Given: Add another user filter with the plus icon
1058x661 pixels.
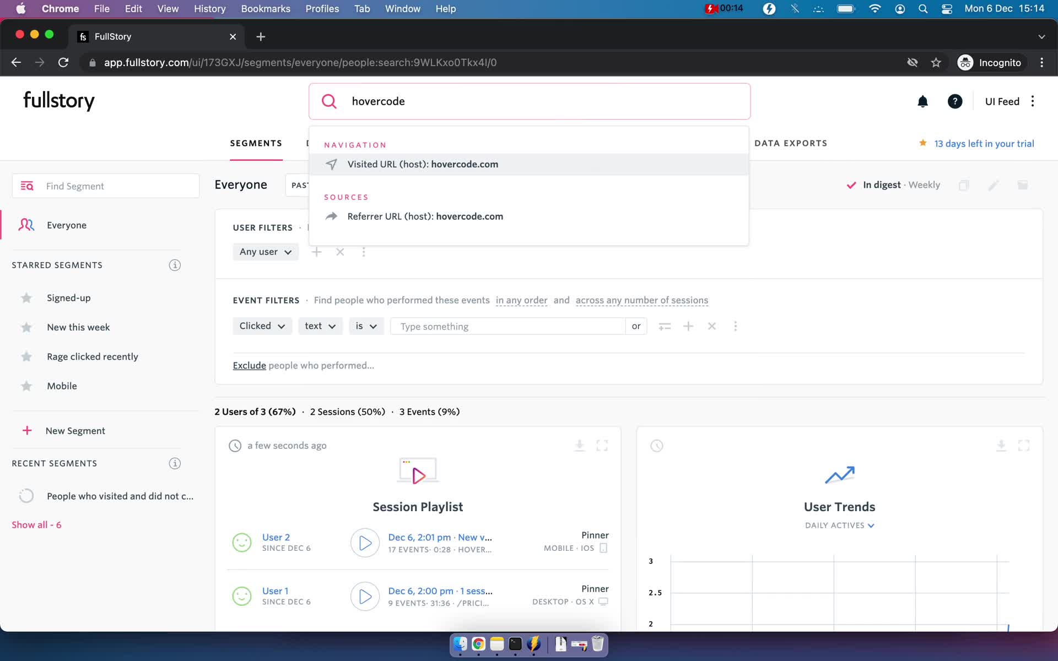Looking at the screenshot, I should tap(316, 252).
